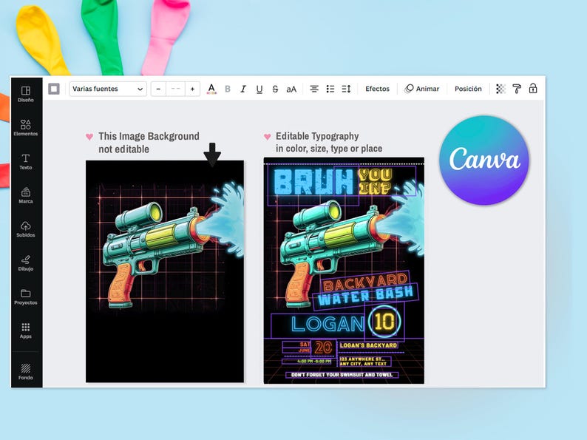Increase font size with plus button

pyautogui.click(x=192, y=89)
